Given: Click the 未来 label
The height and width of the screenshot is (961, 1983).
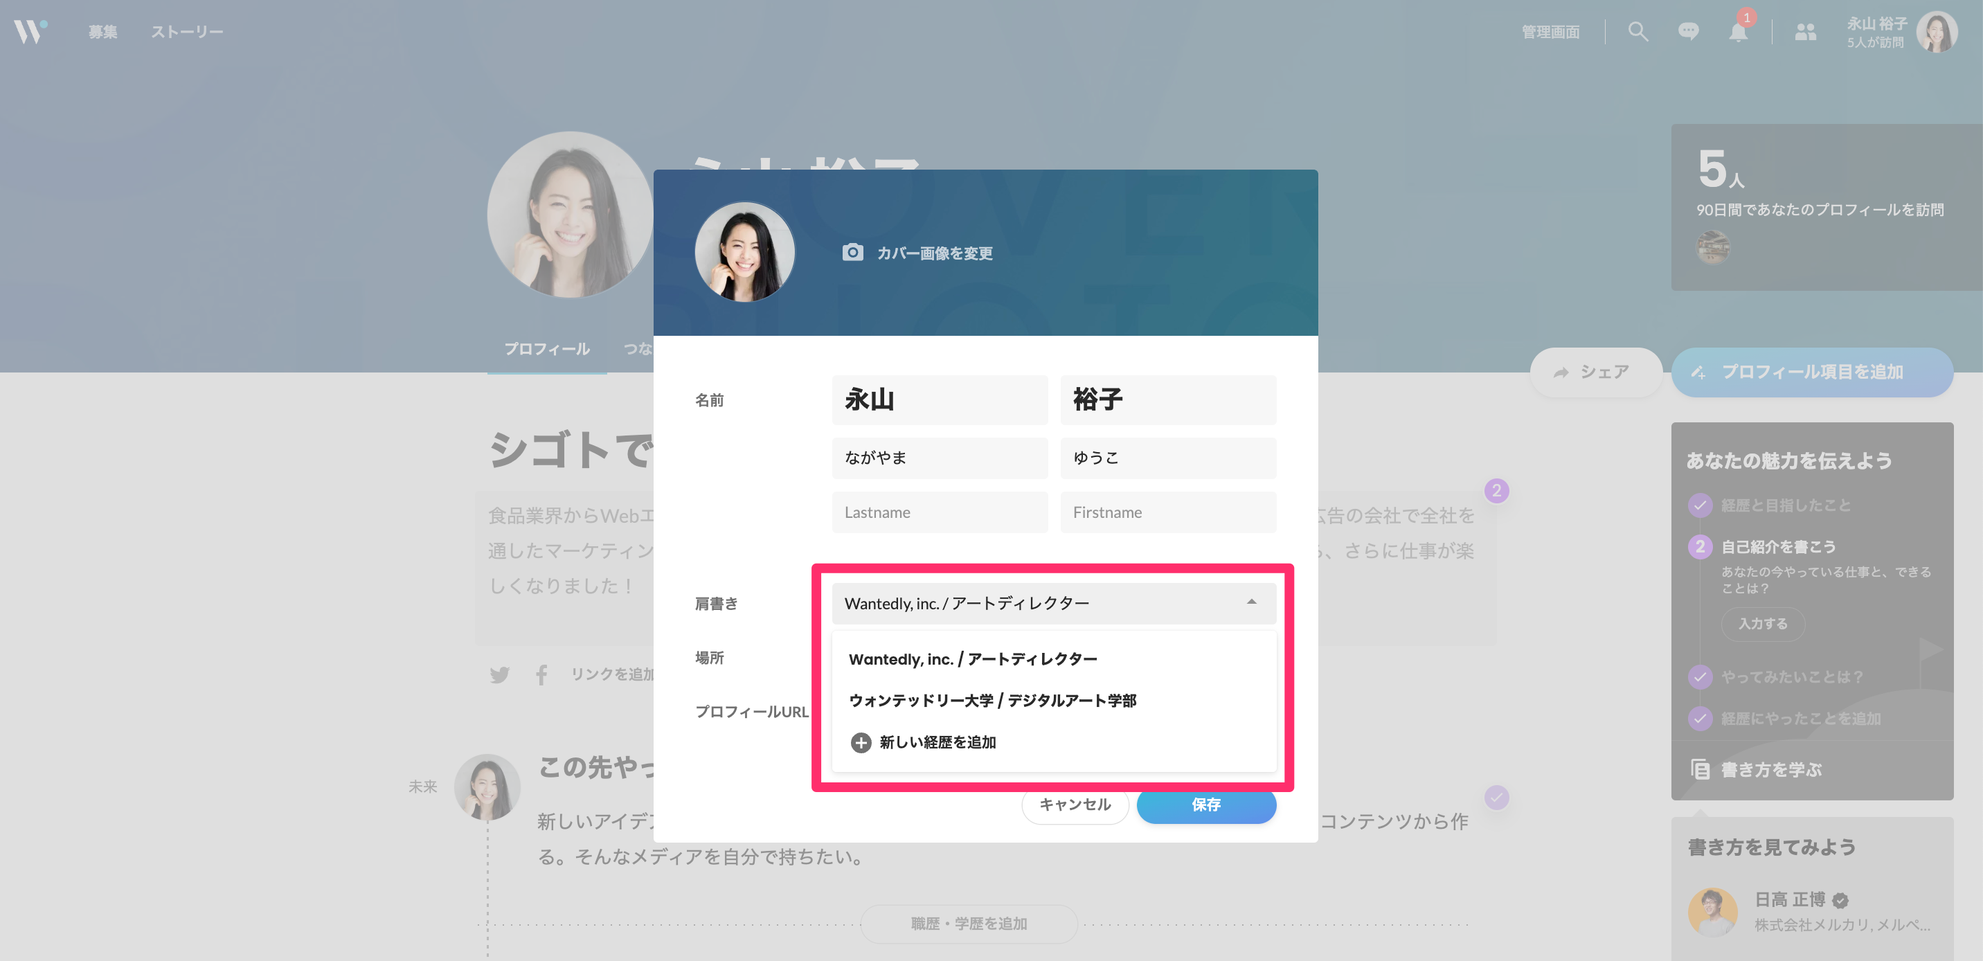Looking at the screenshot, I should pyautogui.click(x=422, y=787).
